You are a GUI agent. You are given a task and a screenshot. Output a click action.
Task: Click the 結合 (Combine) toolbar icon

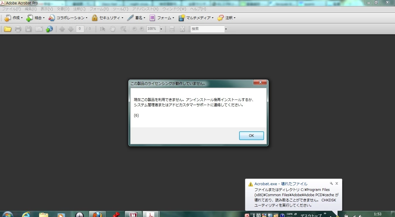[x=29, y=18]
